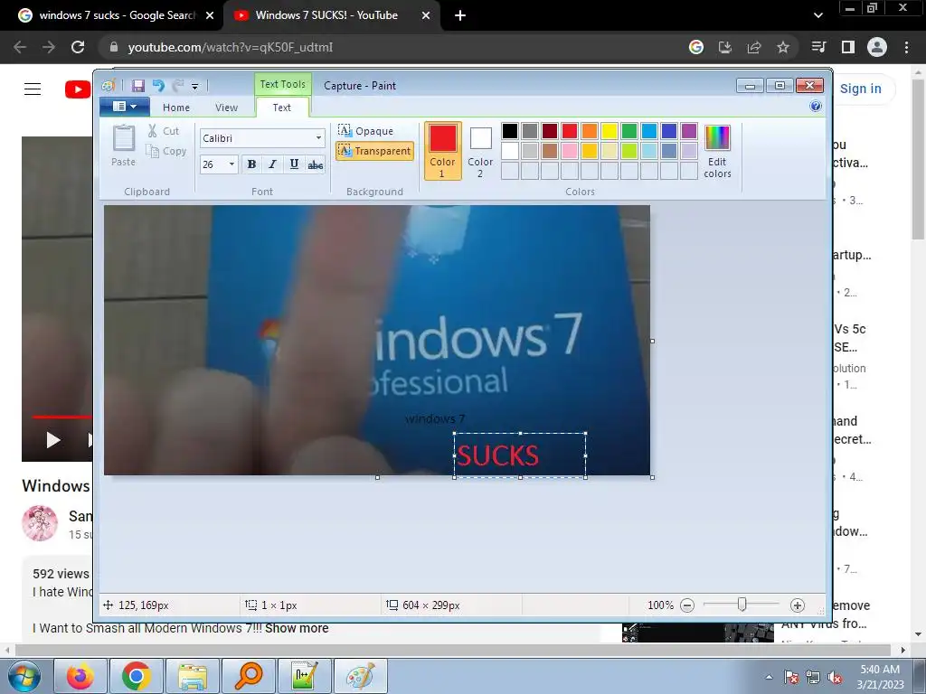The image size is (926, 694).
Task: Click the Paste button in Clipboard group
Action: coord(123,145)
